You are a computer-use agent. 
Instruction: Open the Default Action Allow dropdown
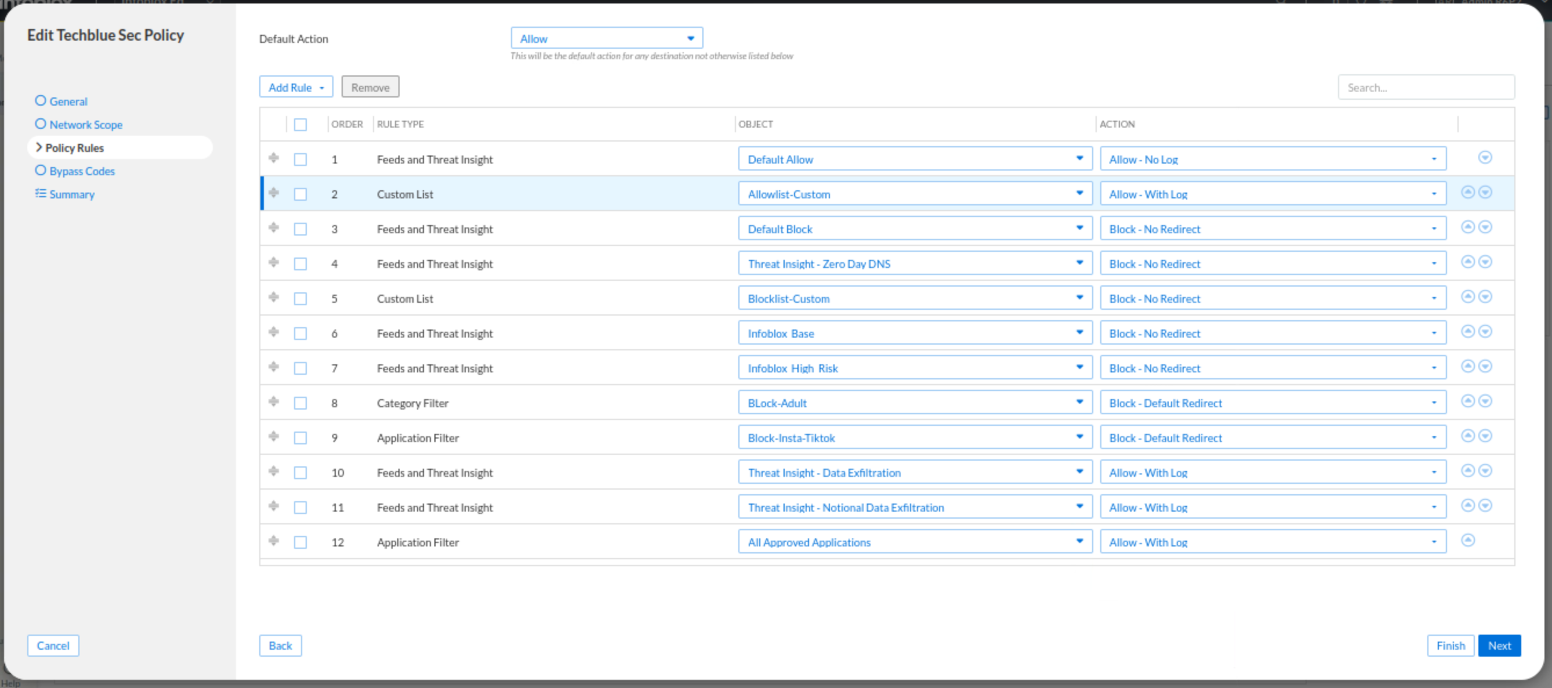click(606, 38)
